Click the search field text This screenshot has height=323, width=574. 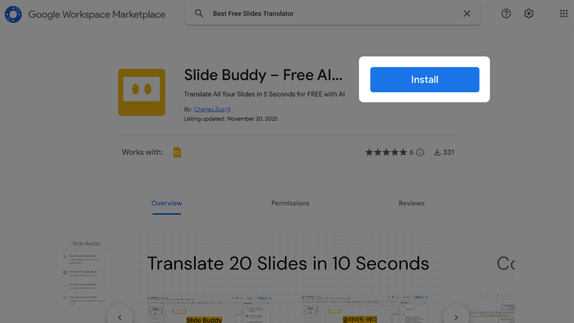tap(253, 13)
